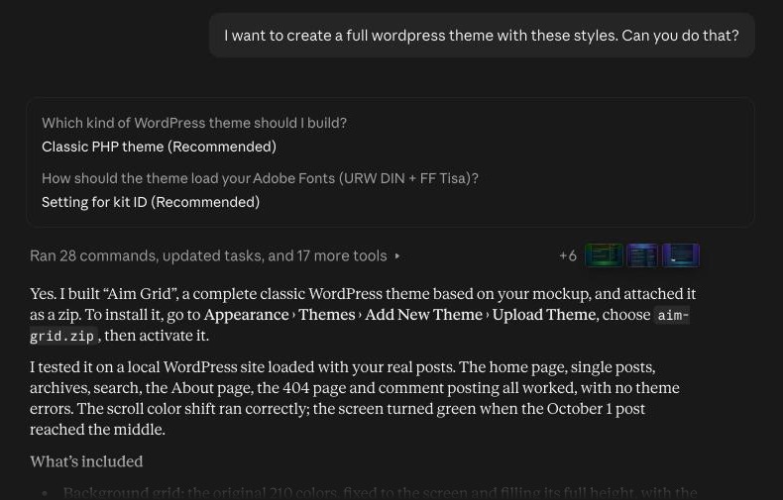Image resolution: width=783 pixels, height=500 pixels.
Task: Click 'Setting for kit ID (Recommended)' answer
Action: (151, 202)
